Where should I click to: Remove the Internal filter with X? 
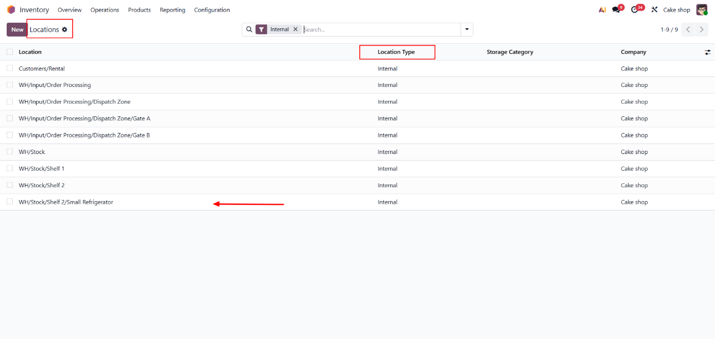(295, 29)
